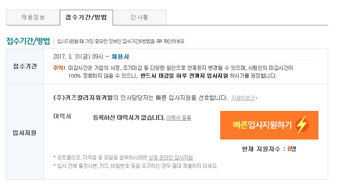337x195 pixels.
Task: Click the bold 반드시 마감일 하루 전까지 입사지원 text
Action: (x=184, y=76)
